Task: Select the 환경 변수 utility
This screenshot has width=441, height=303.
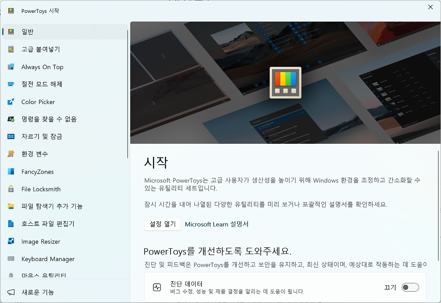Action: coord(35,154)
